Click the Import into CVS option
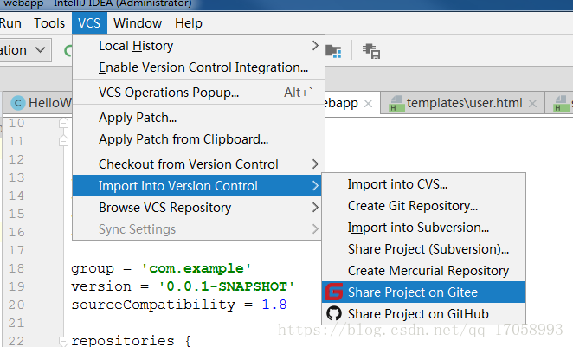This screenshot has width=573, height=347. point(424,184)
